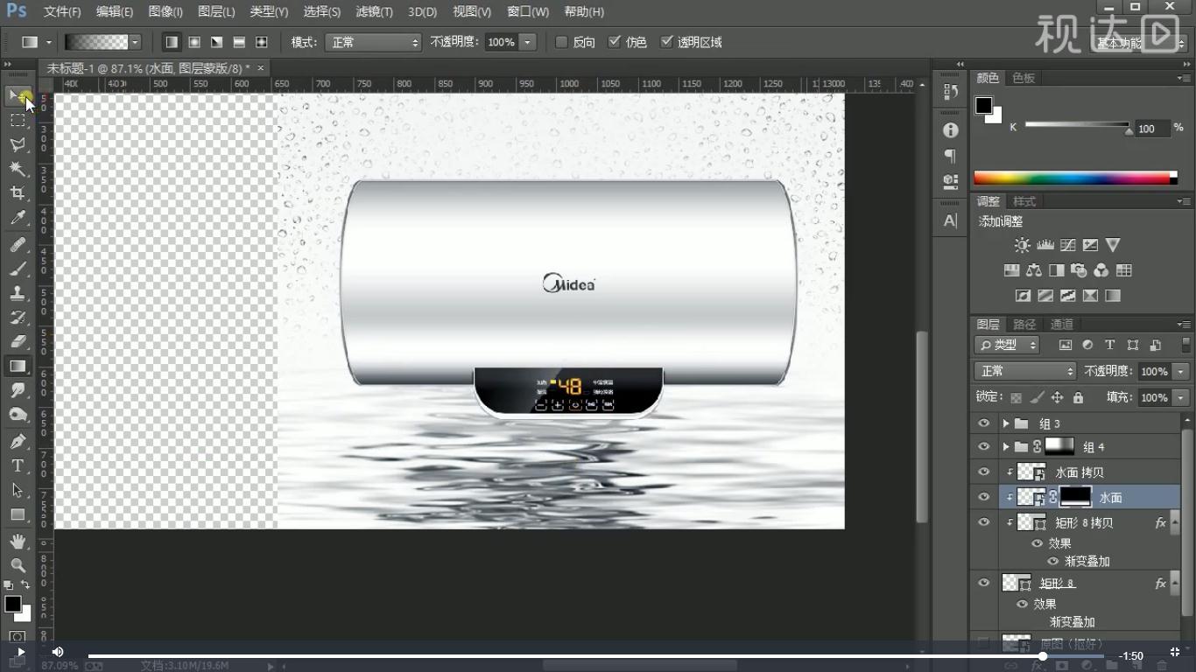Open the layer filter 类型 dropdown
The image size is (1196, 672).
[x=1007, y=346]
